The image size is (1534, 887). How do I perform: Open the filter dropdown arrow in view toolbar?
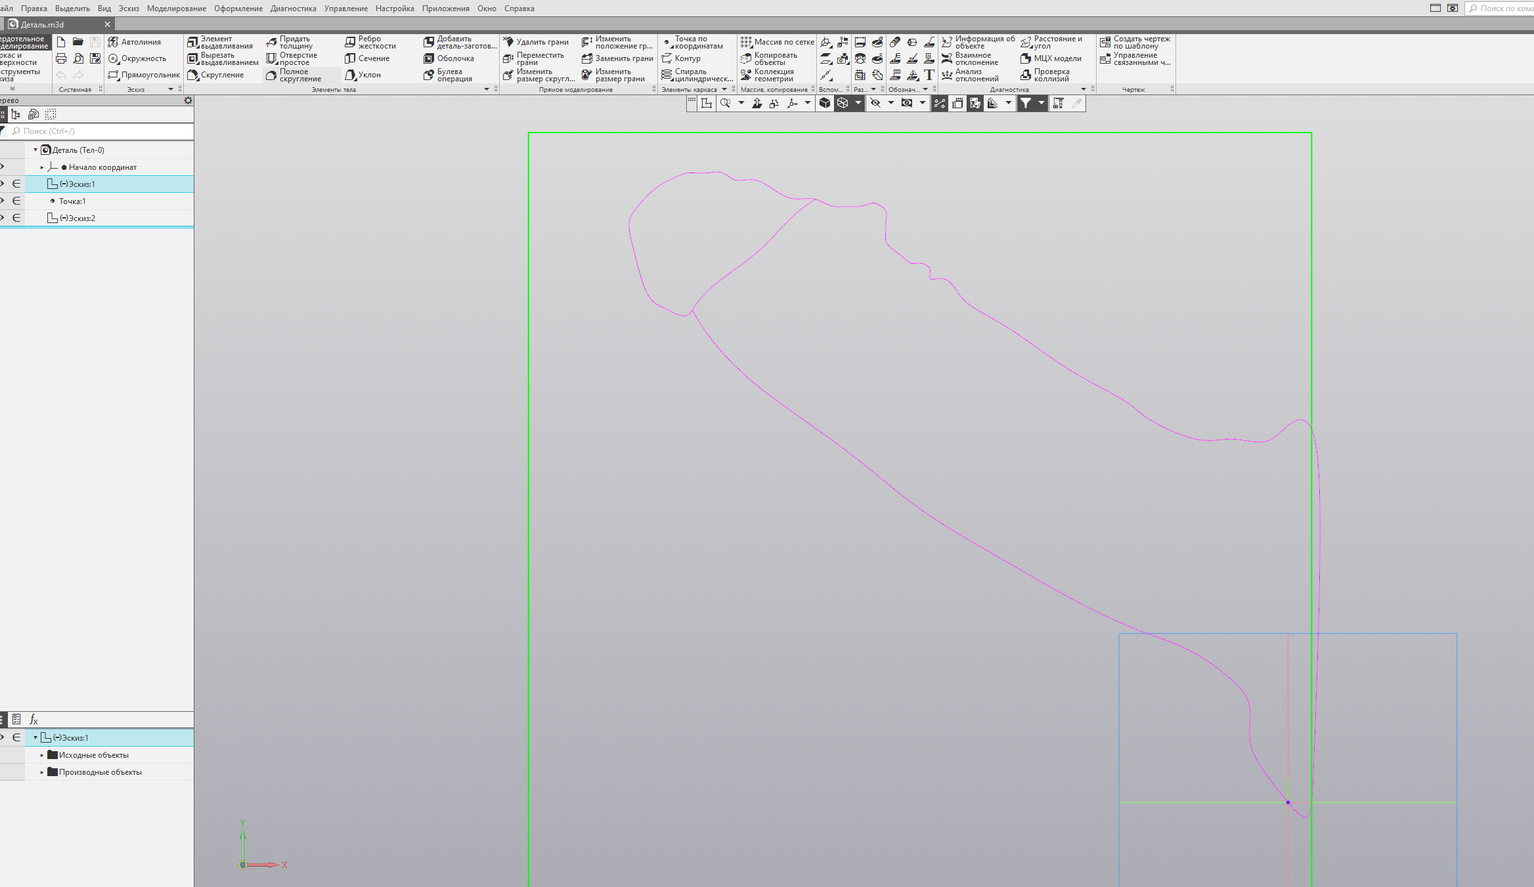(x=1041, y=103)
